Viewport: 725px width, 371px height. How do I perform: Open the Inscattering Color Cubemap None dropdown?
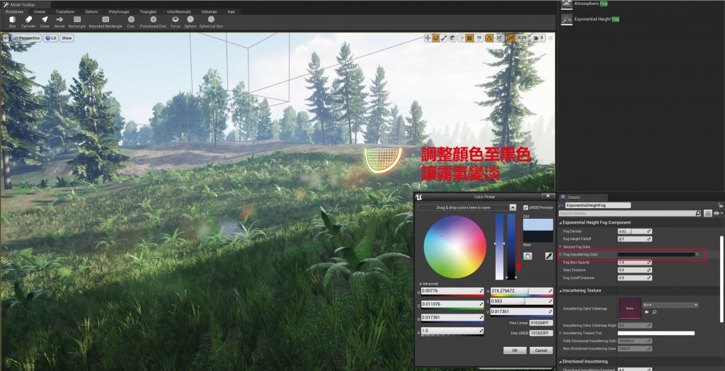pyautogui.click(x=670, y=305)
